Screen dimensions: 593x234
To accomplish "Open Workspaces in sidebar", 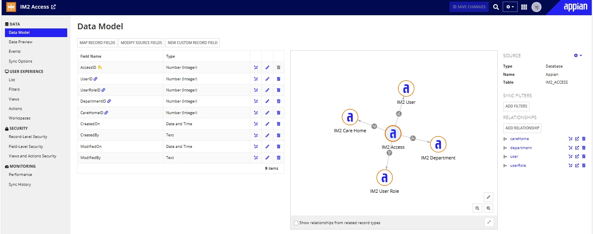I will pyautogui.click(x=19, y=118).
